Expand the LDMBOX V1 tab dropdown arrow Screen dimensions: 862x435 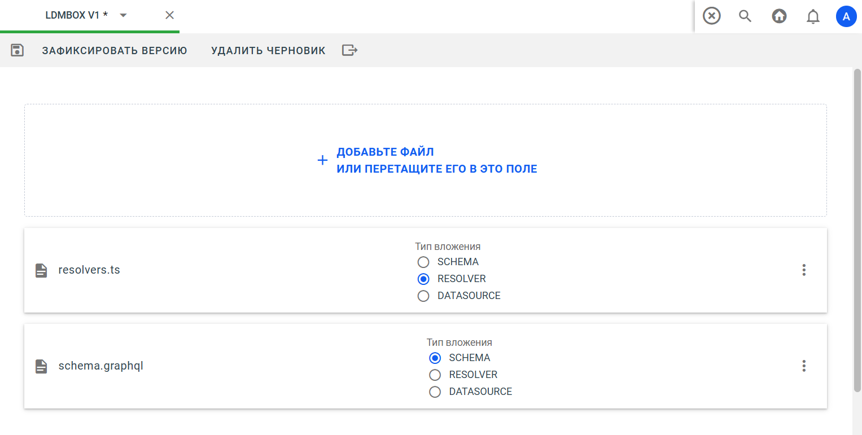pyautogui.click(x=123, y=16)
